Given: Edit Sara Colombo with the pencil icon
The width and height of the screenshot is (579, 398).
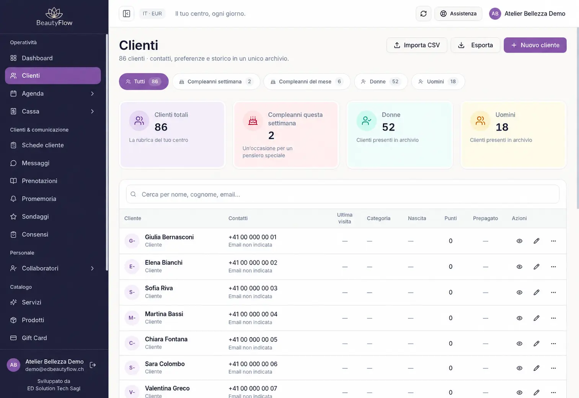Looking at the screenshot, I should click(537, 368).
